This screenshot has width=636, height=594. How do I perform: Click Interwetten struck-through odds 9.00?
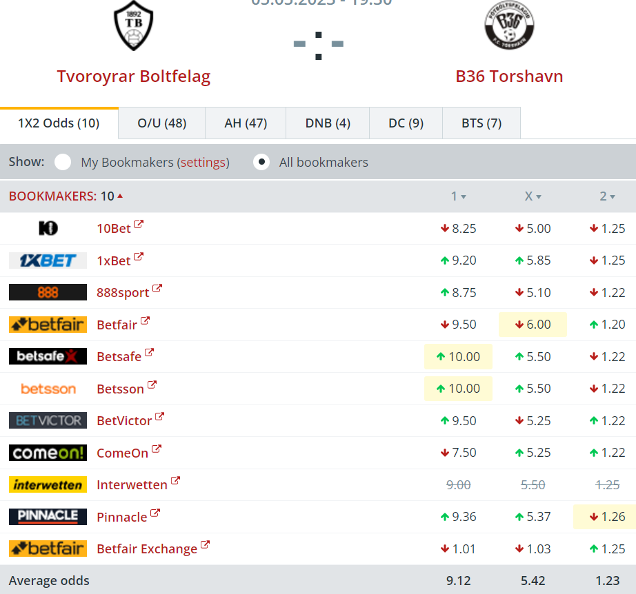[x=458, y=484]
